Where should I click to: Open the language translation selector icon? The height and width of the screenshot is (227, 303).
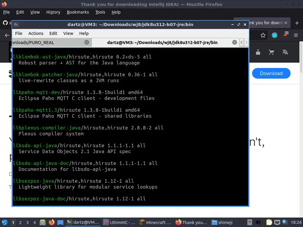click(285, 52)
